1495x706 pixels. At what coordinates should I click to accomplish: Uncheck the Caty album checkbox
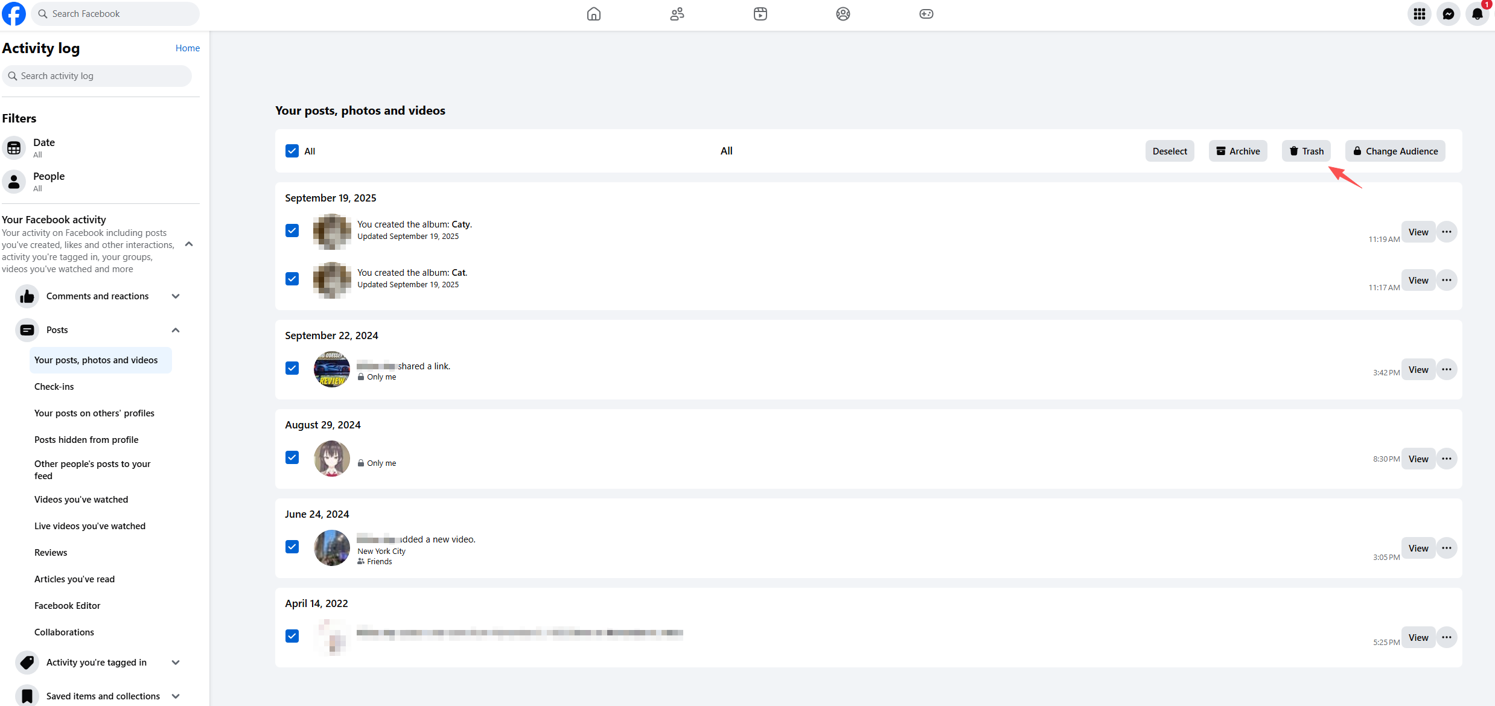tap(292, 231)
